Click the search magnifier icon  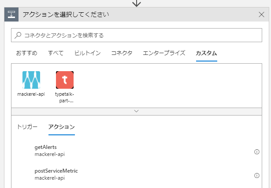[x=18, y=35]
